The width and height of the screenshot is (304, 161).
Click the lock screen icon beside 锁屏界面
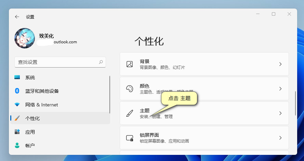(130, 138)
